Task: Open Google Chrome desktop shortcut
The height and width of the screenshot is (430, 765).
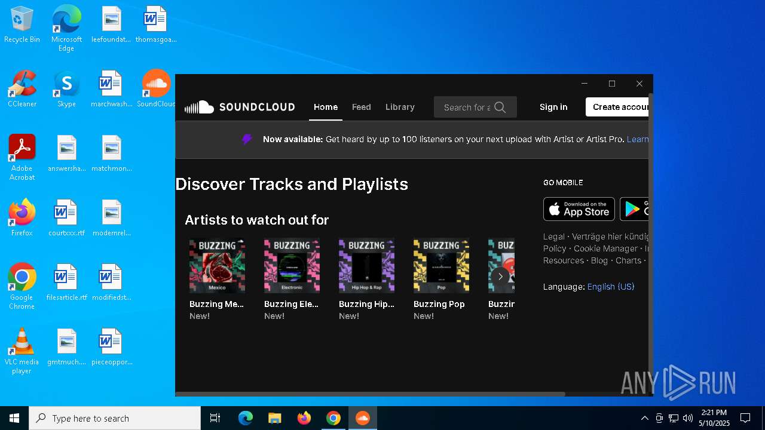Action: pos(22,287)
